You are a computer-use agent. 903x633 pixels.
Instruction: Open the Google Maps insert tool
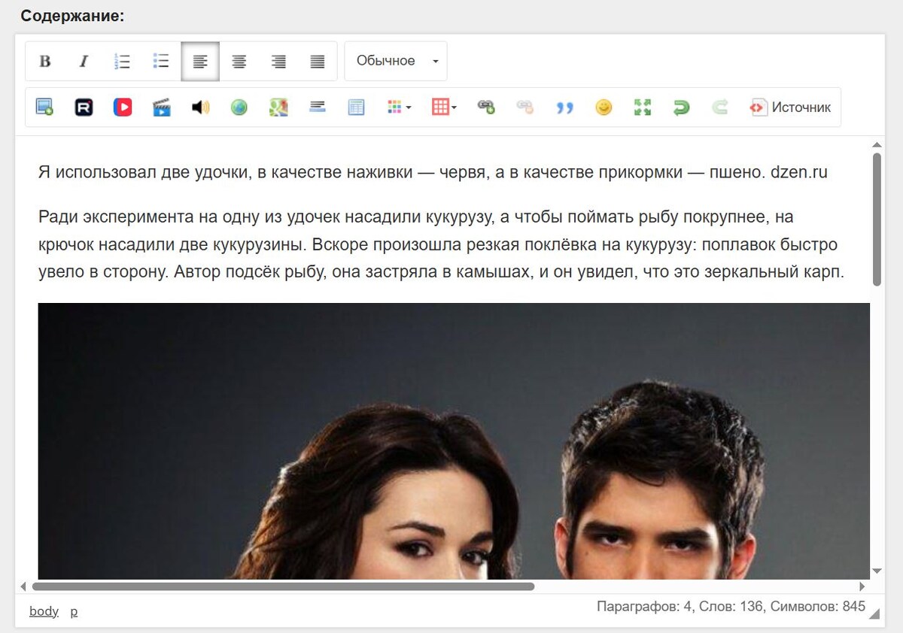[x=278, y=107]
